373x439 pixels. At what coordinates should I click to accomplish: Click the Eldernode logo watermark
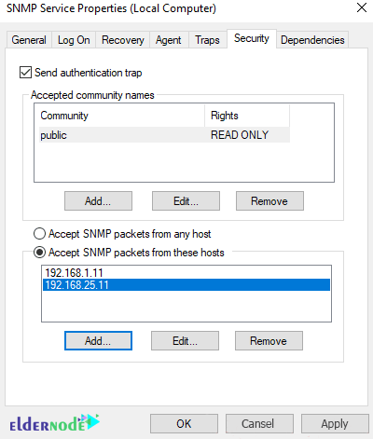[x=54, y=423]
